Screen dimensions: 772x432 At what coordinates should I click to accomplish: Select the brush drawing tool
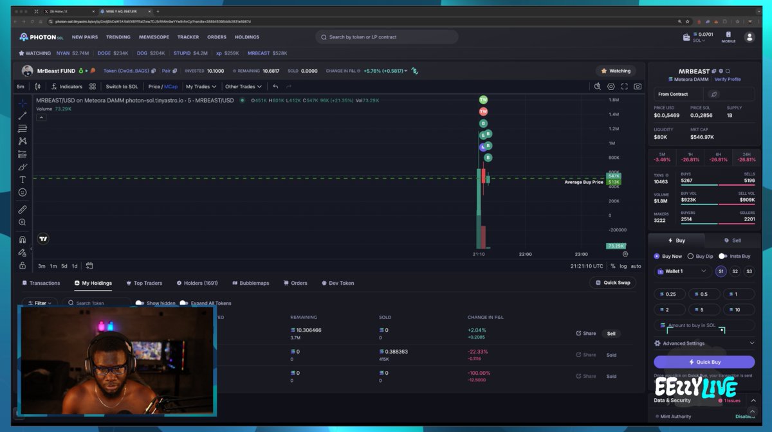23,166
